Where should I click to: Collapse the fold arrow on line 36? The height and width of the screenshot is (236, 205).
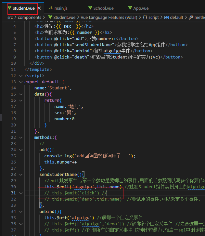tap(21, 224)
